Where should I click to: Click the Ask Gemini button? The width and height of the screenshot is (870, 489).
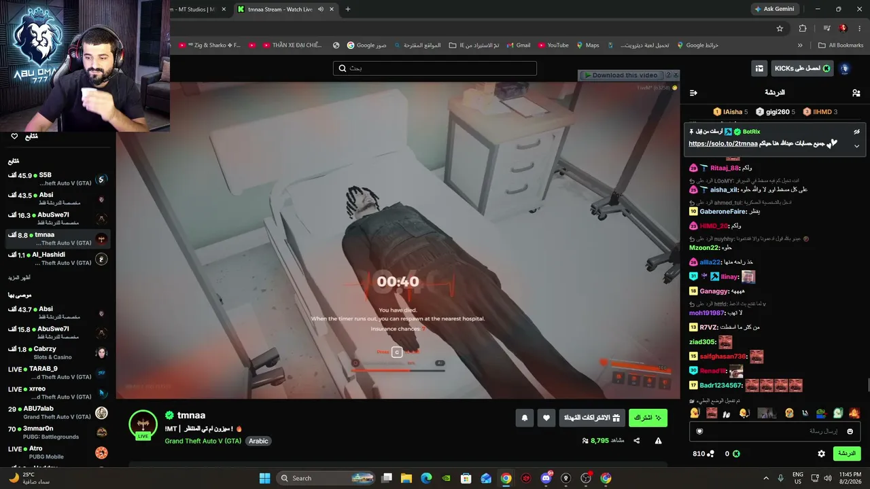click(x=774, y=9)
